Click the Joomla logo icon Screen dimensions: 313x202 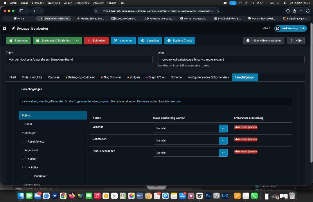click(x=4, y=29)
